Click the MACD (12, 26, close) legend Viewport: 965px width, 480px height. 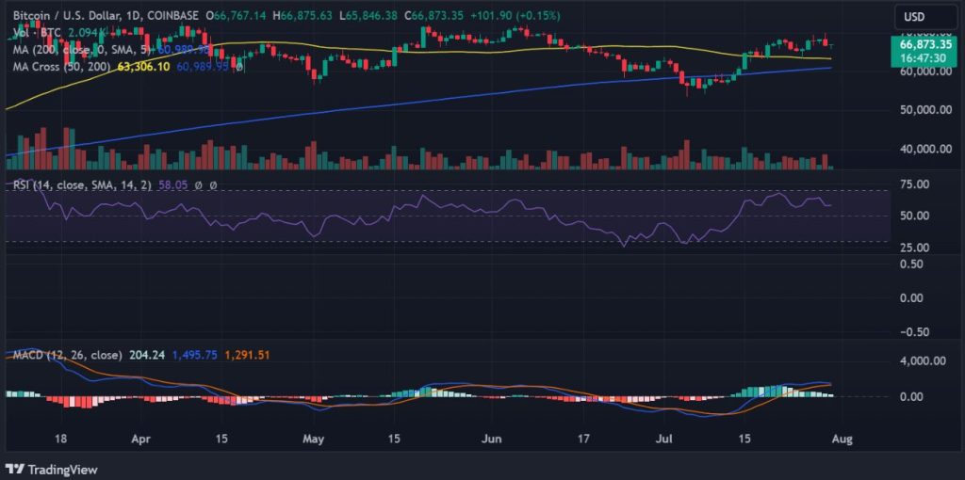pos(67,355)
